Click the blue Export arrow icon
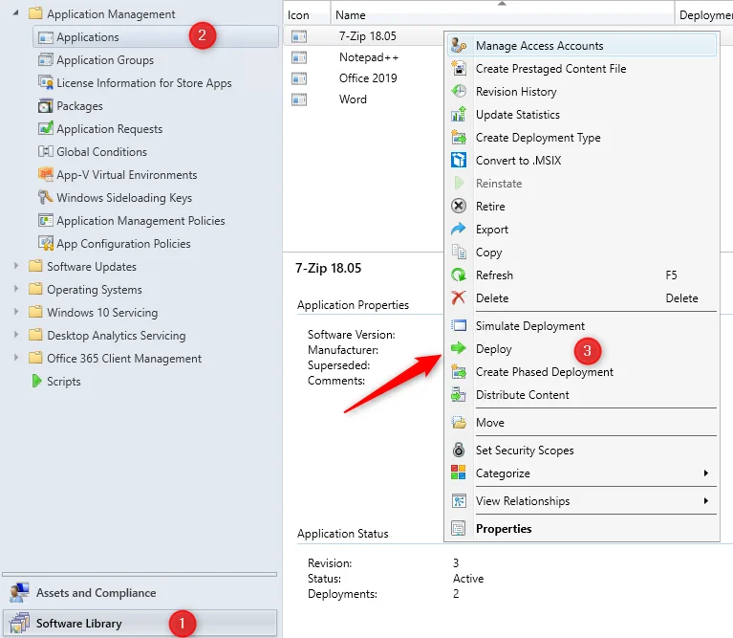Viewport: 733px width, 638px height. tap(459, 229)
